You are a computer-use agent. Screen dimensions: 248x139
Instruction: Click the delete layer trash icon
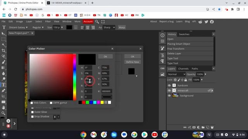[212, 127]
